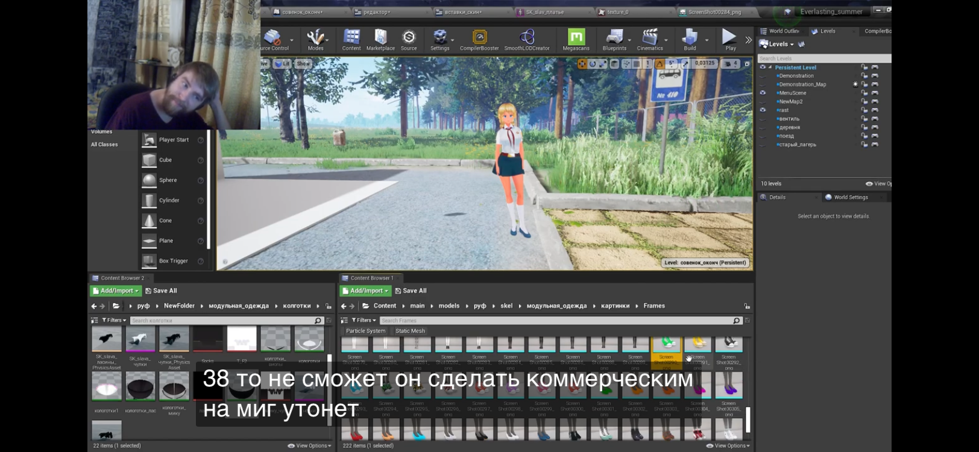Open the Megascans toolbar icon
This screenshot has height=452, width=979.
coord(576,40)
